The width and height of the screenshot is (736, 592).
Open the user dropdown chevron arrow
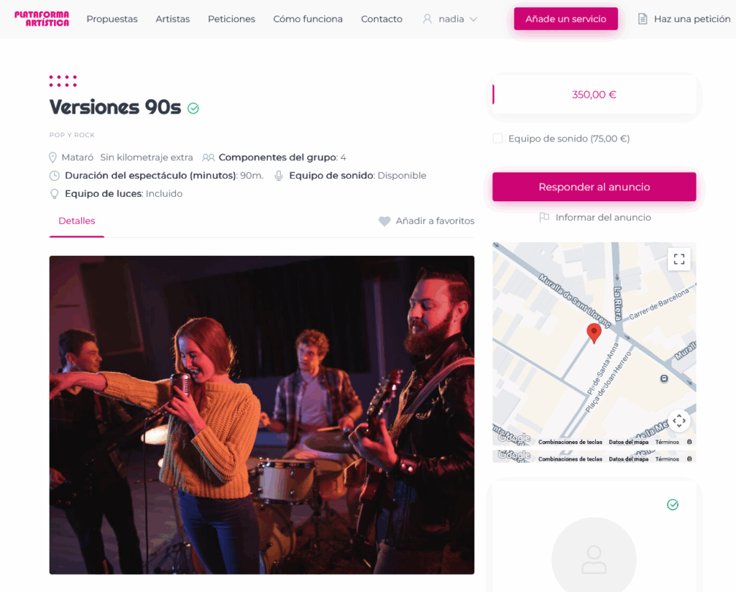point(473,19)
